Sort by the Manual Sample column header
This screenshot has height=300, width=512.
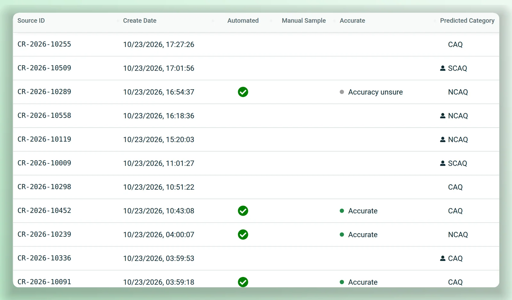pos(304,20)
